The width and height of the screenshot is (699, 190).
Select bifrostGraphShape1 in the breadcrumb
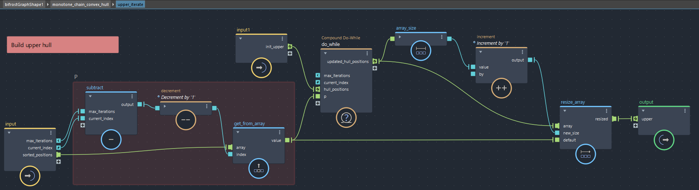point(24,4)
